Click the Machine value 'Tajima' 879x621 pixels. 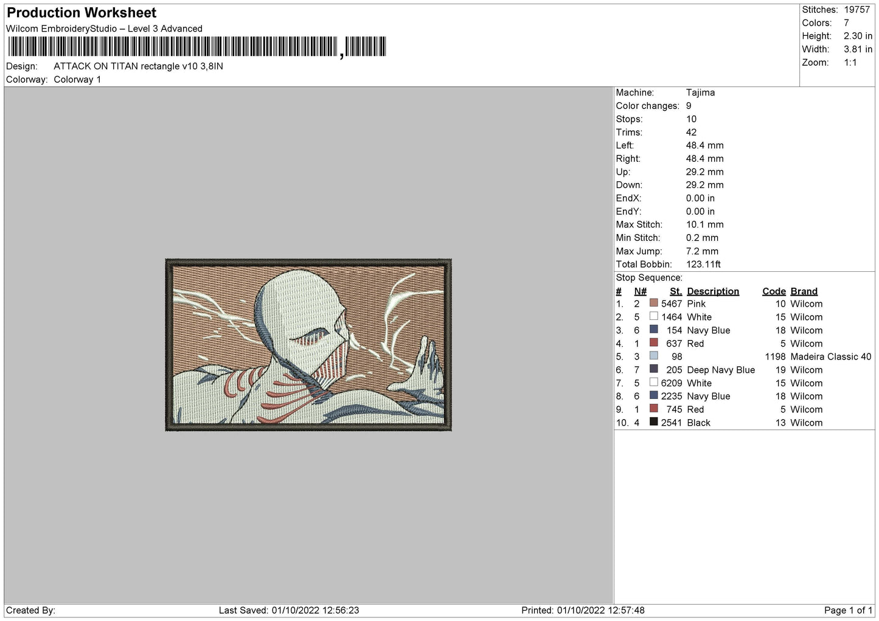[x=700, y=92]
